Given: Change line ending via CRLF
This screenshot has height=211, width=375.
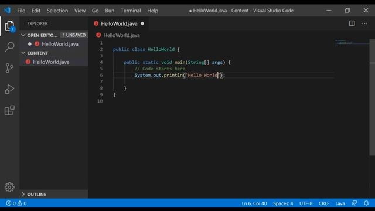Looking at the screenshot, I should click(x=324, y=203).
